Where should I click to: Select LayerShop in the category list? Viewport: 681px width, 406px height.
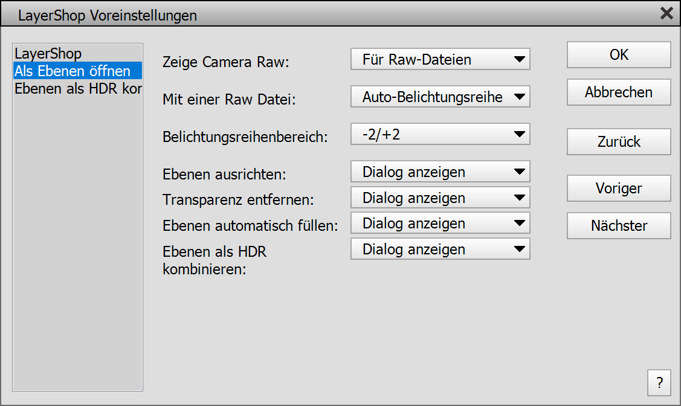pos(48,54)
